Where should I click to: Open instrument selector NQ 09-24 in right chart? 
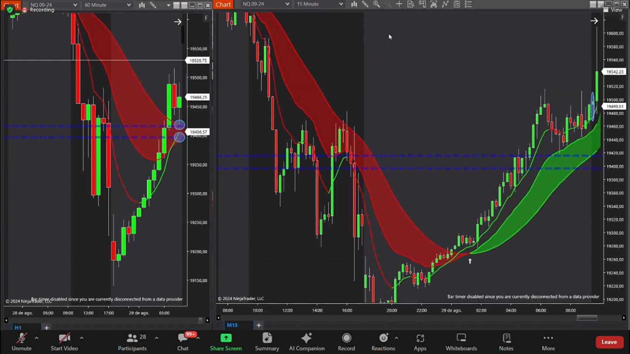pyautogui.click(x=265, y=4)
